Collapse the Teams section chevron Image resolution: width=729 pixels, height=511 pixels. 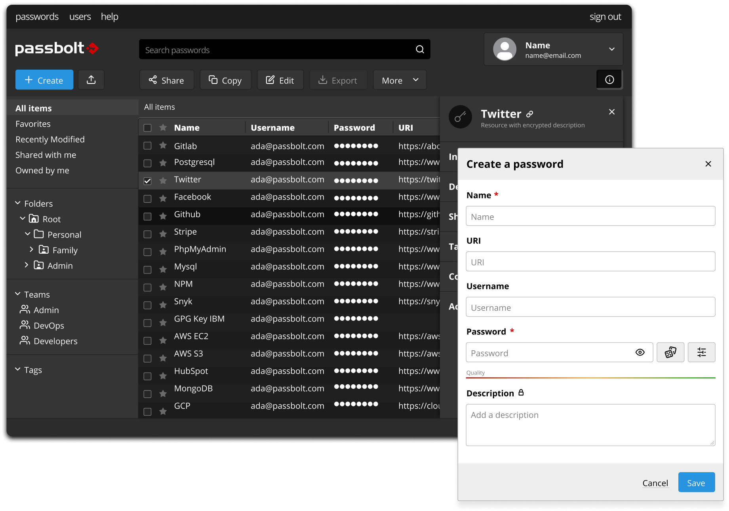(x=18, y=294)
